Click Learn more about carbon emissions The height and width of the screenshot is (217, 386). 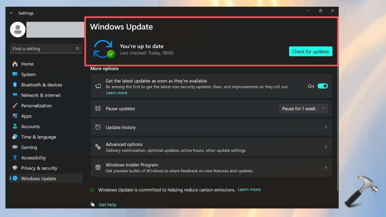pyautogui.click(x=249, y=189)
